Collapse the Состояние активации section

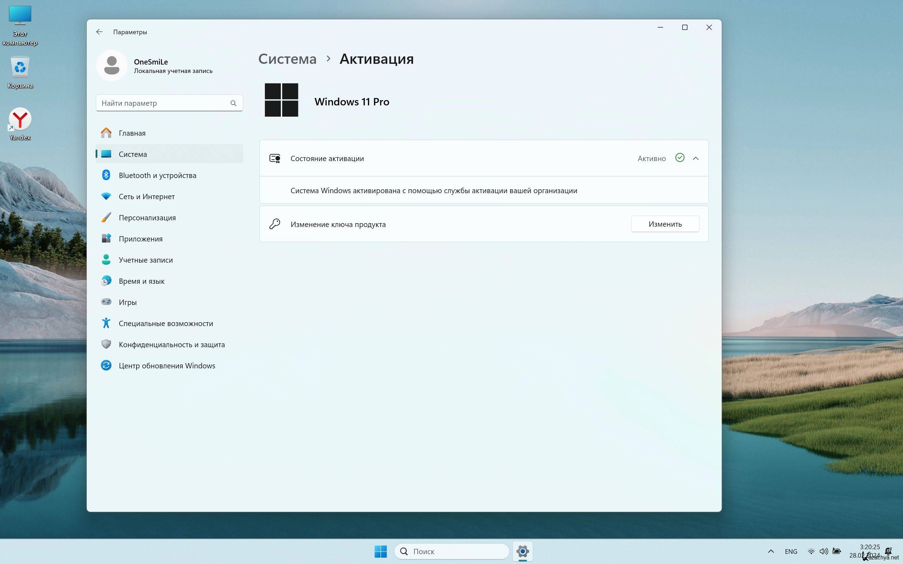click(x=696, y=159)
